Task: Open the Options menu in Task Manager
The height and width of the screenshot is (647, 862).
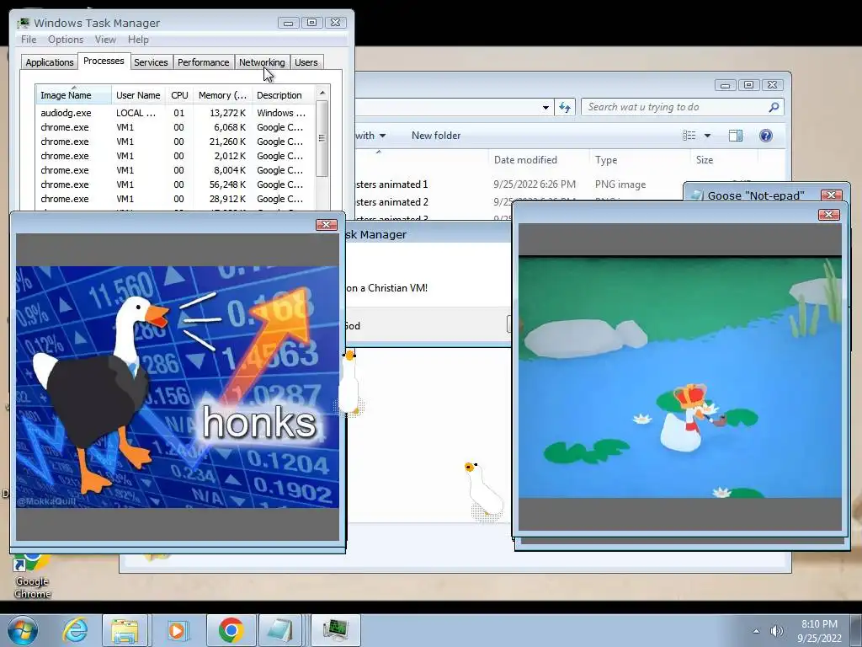Action: 66,40
